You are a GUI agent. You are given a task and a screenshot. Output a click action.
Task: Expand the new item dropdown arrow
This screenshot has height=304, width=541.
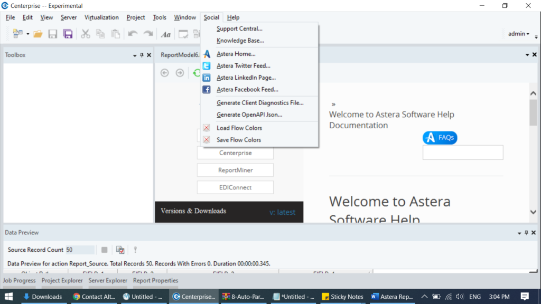27,34
